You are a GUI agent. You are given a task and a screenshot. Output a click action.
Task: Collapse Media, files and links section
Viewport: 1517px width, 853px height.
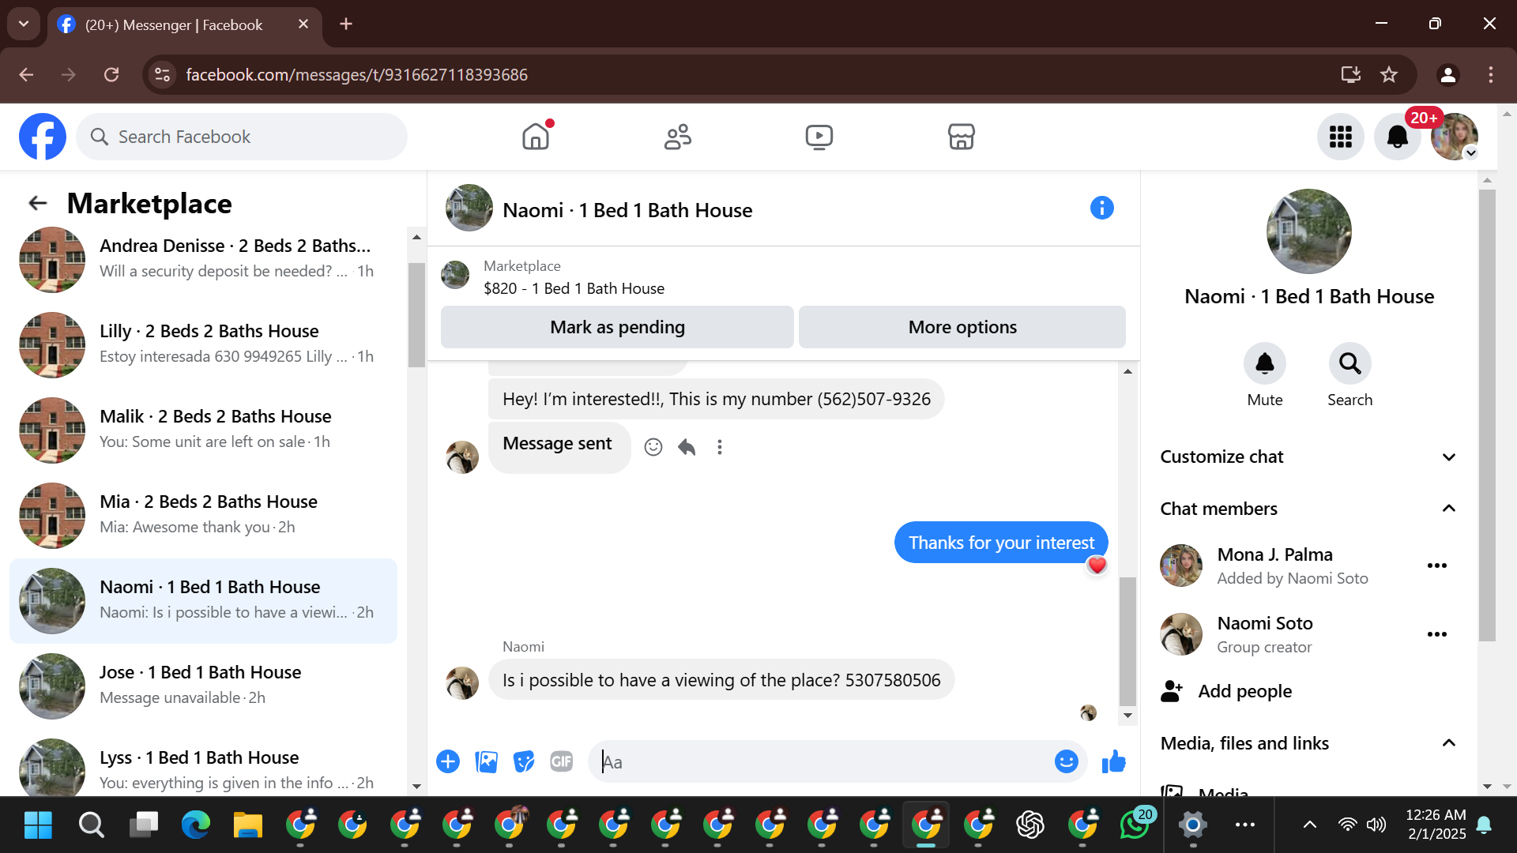coord(1308,743)
